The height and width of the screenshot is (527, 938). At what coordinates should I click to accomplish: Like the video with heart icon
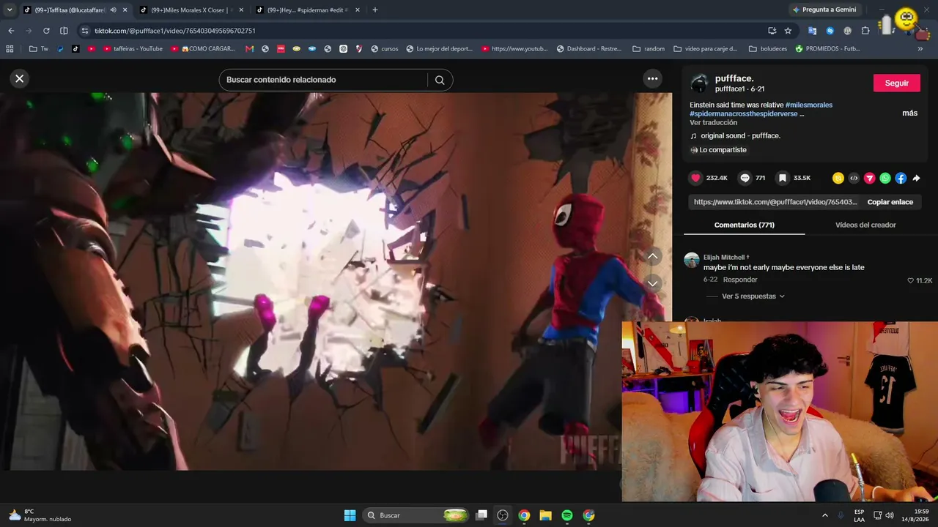(x=696, y=178)
